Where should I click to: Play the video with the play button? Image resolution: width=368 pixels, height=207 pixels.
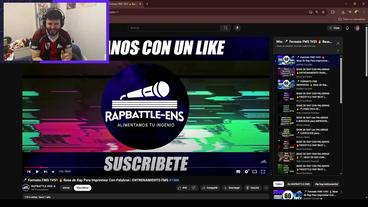[x=37, y=172]
